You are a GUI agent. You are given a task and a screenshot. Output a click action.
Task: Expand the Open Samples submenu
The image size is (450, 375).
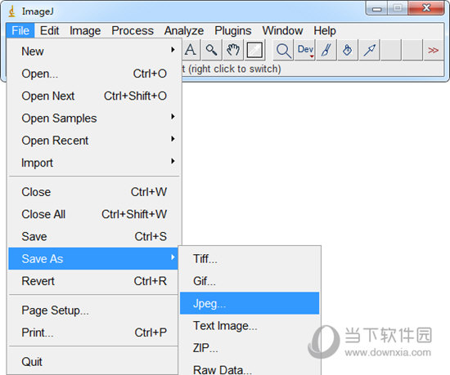[93, 118]
